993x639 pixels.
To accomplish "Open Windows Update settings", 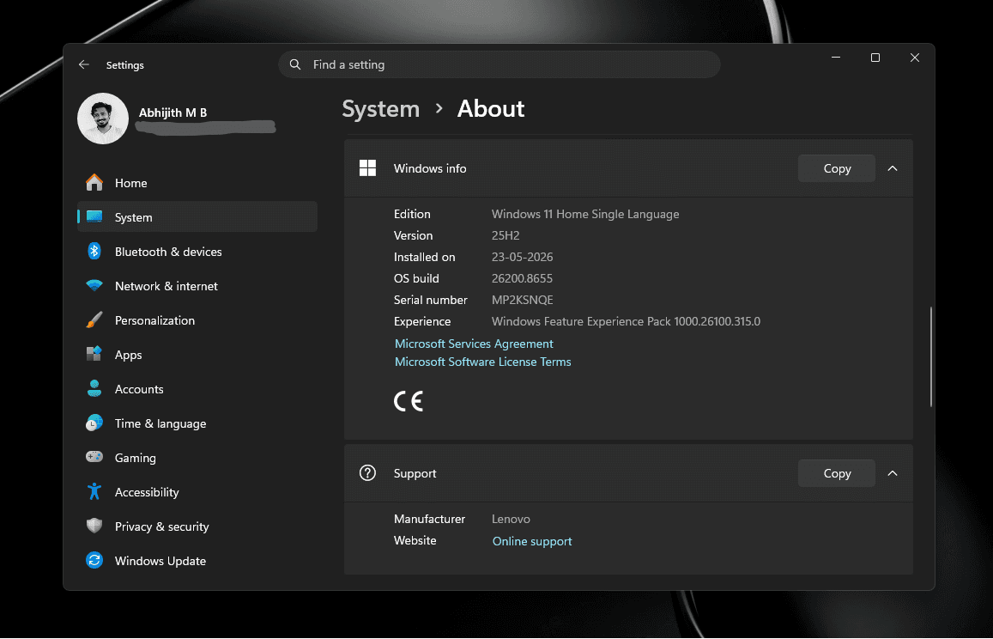I will point(197,560).
